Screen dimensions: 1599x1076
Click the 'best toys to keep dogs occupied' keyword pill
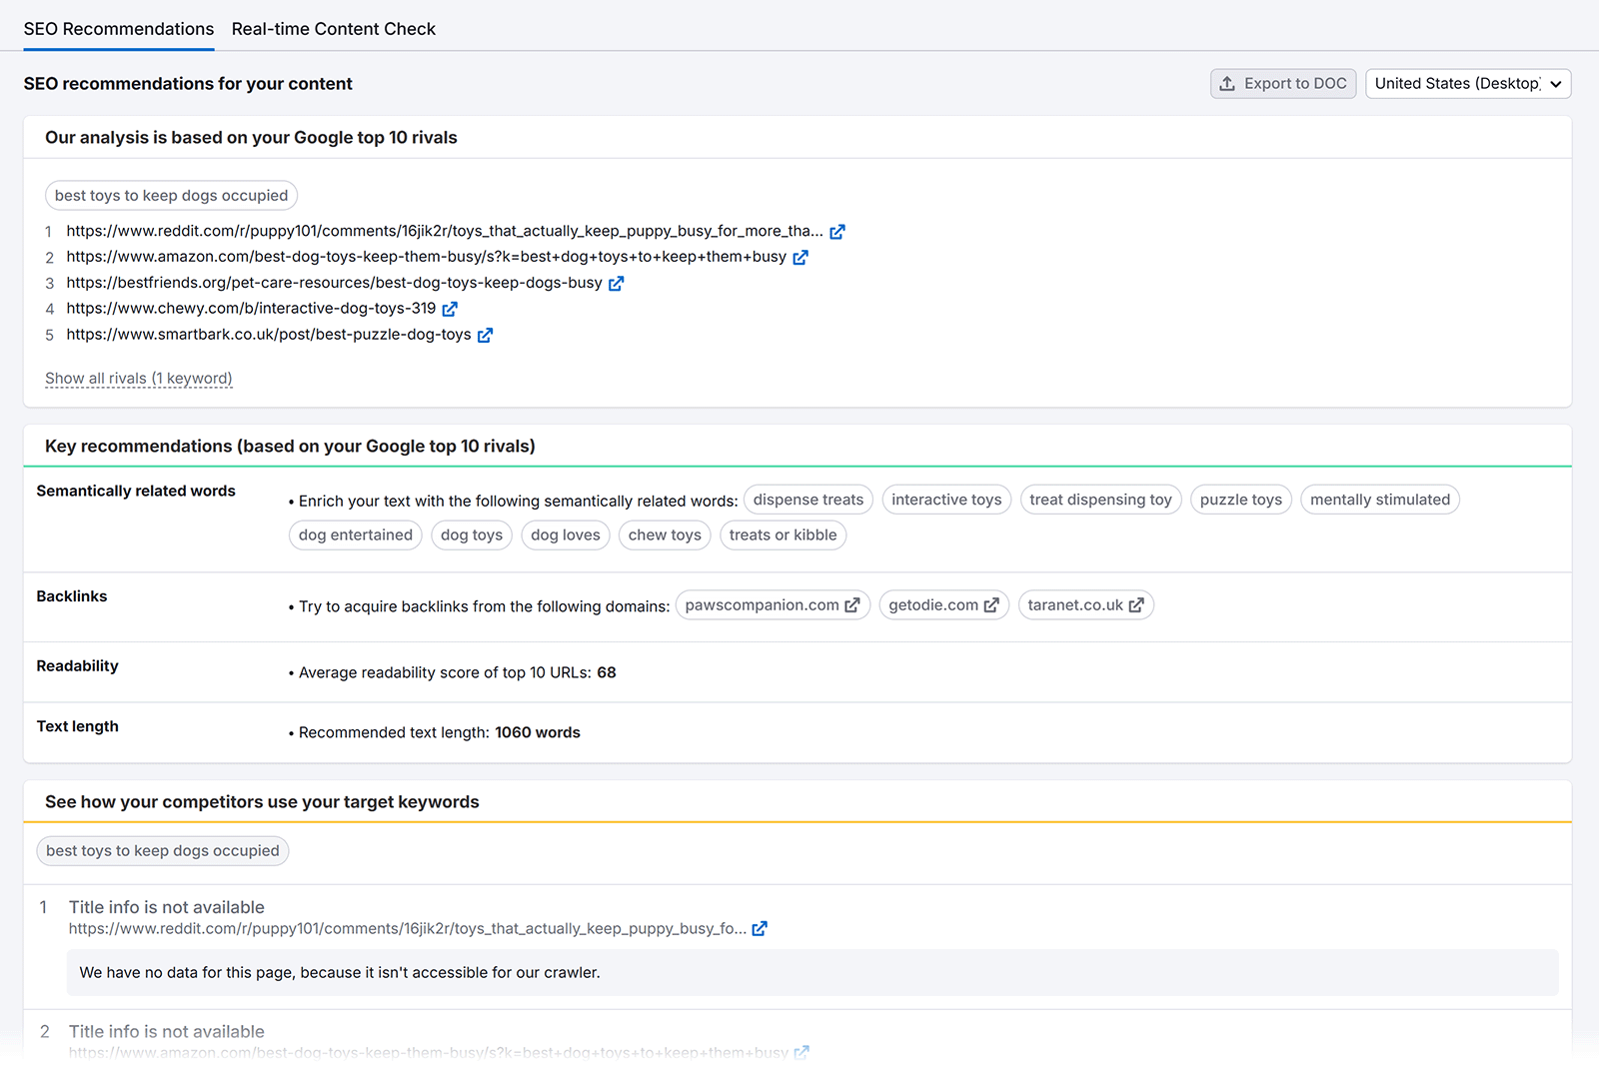(170, 195)
